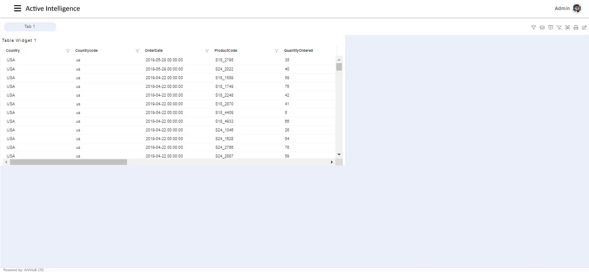Image resolution: width=589 pixels, height=272 pixels.
Task: Switch to Tab 1
Action: 30,27
